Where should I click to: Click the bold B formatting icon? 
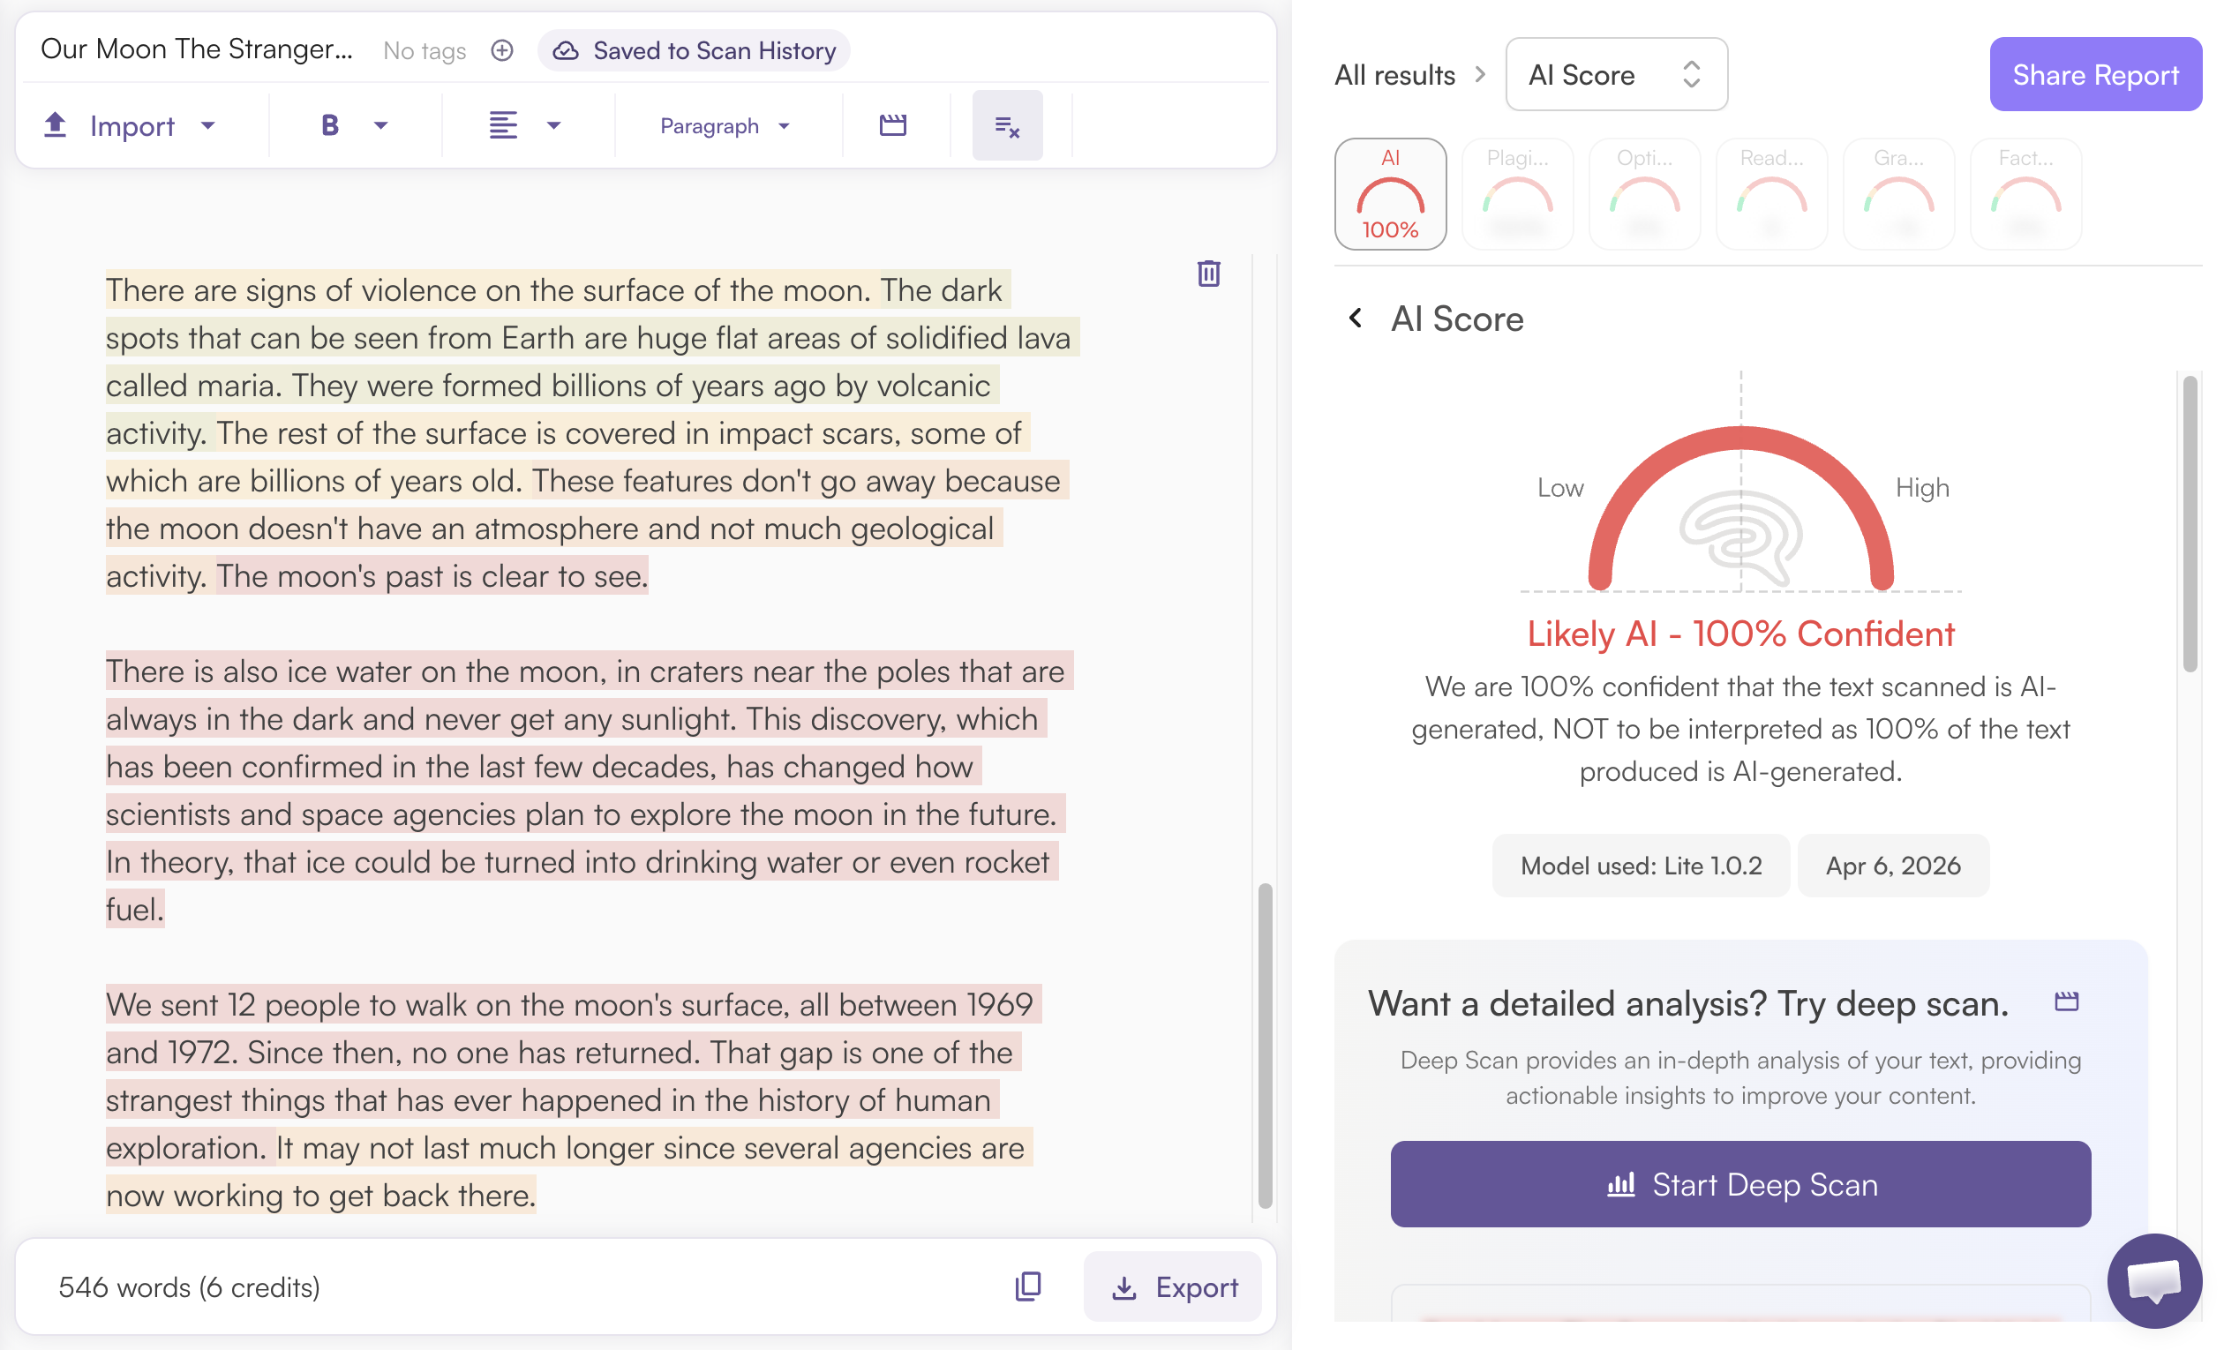pyautogui.click(x=329, y=125)
